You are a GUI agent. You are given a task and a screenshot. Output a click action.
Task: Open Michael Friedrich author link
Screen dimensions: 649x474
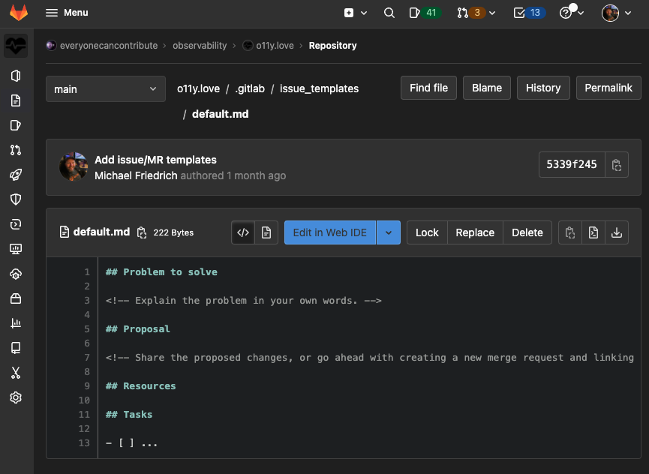[x=136, y=175]
